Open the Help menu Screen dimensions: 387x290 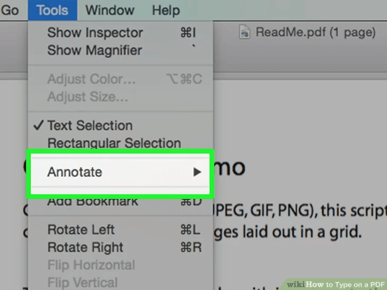[166, 11]
